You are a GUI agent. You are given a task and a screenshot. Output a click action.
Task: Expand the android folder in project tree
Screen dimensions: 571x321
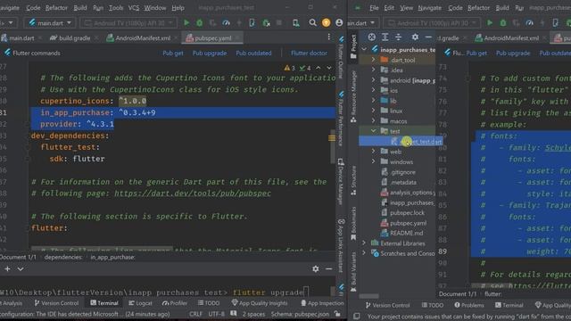(x=373, y=80)
